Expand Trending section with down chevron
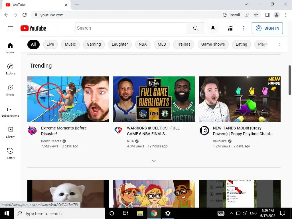This screenshot has width=292, height=219. click(x=154, y=161)
